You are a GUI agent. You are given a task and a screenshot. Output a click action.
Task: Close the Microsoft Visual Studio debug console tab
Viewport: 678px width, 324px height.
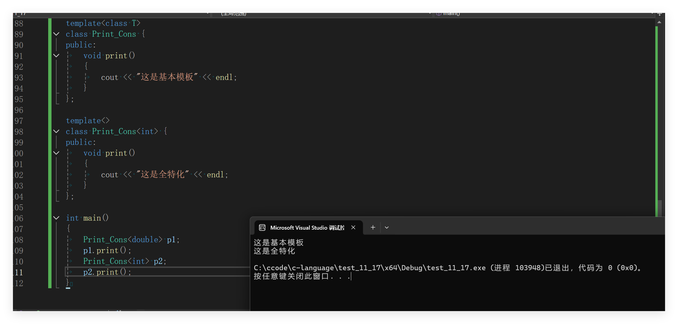click(x=353, y=228)
